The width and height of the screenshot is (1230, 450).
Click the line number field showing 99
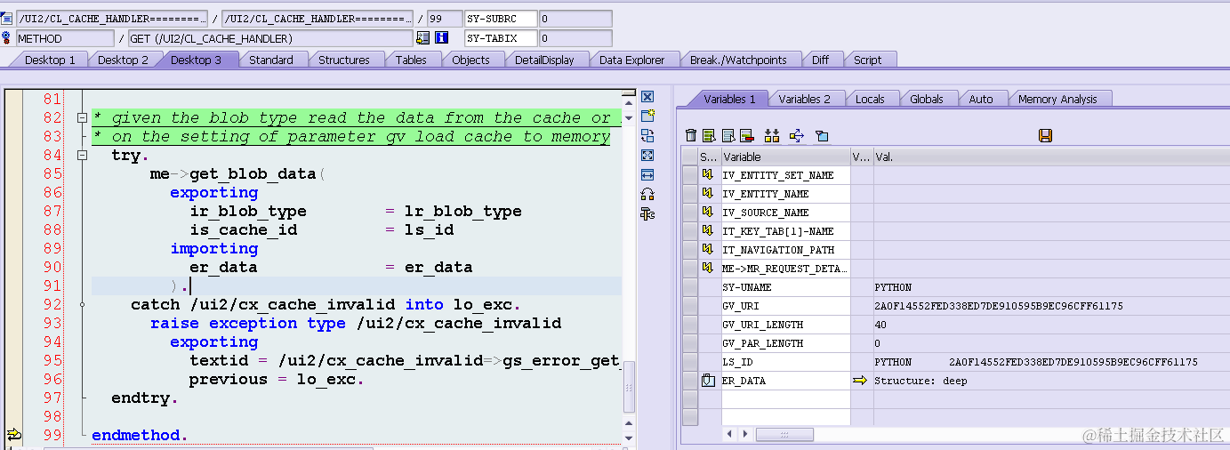[x=444, y=19]
